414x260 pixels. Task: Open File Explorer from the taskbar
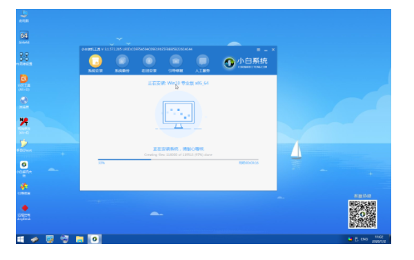79,239
